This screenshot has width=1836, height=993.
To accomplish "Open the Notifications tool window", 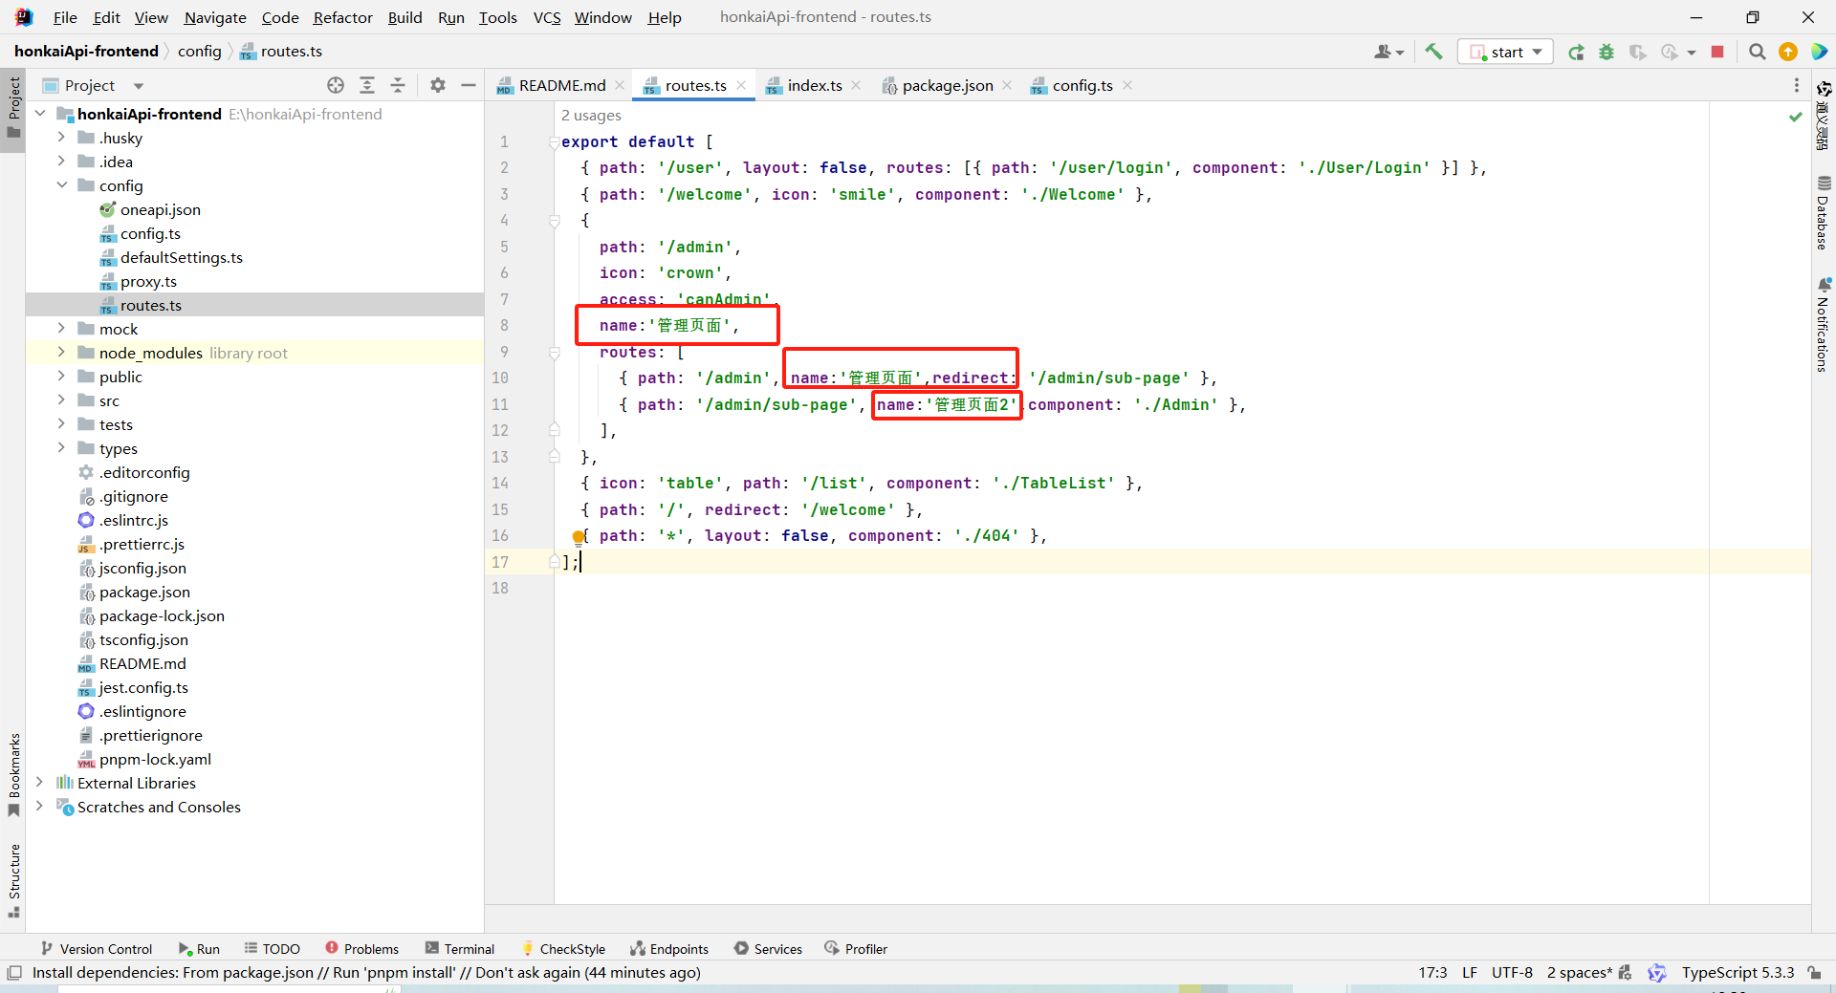I will (1823, 325).
